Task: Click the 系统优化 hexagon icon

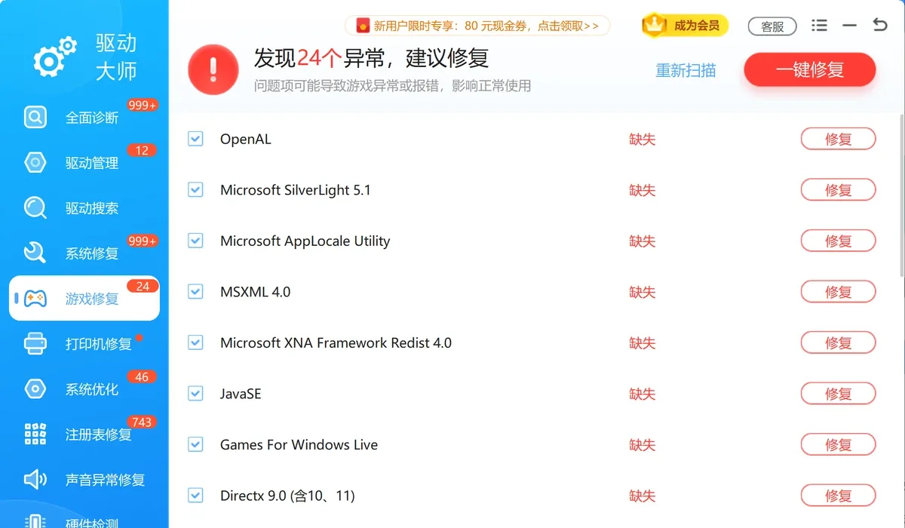Action: click(35, 389)
